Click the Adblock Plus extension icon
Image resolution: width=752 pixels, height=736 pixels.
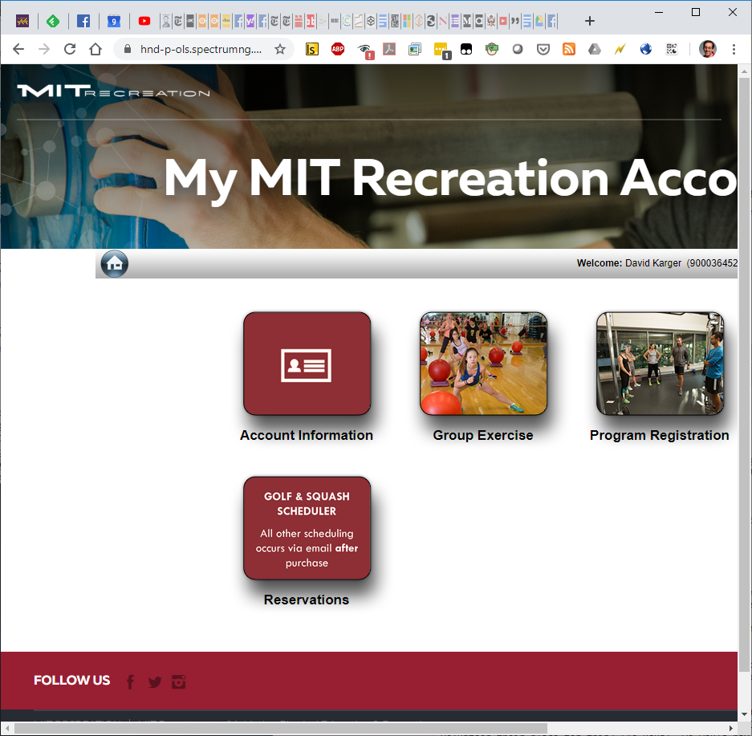[338, 49]
